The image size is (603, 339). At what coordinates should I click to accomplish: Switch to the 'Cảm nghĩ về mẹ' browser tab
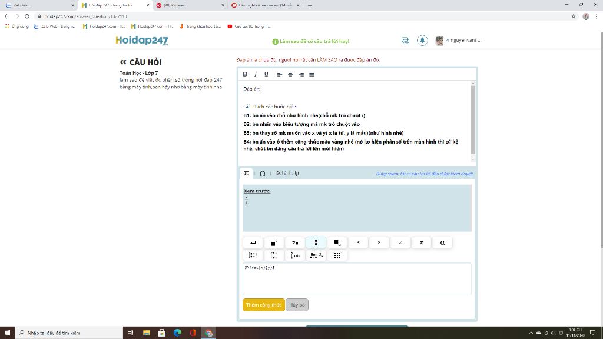[x=265, y=5]
